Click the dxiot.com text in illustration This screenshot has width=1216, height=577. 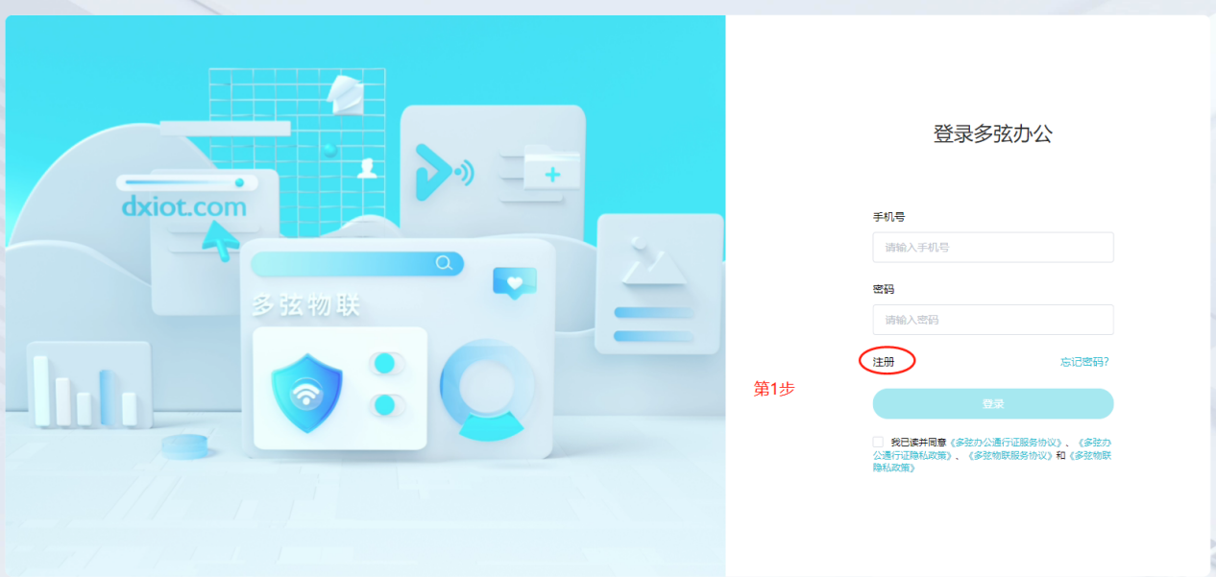pos(183,206)
